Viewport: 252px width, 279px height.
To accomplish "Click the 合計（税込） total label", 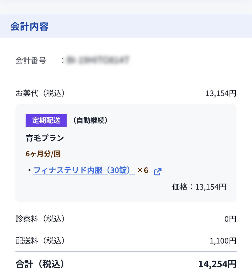I will click(40, 264).
